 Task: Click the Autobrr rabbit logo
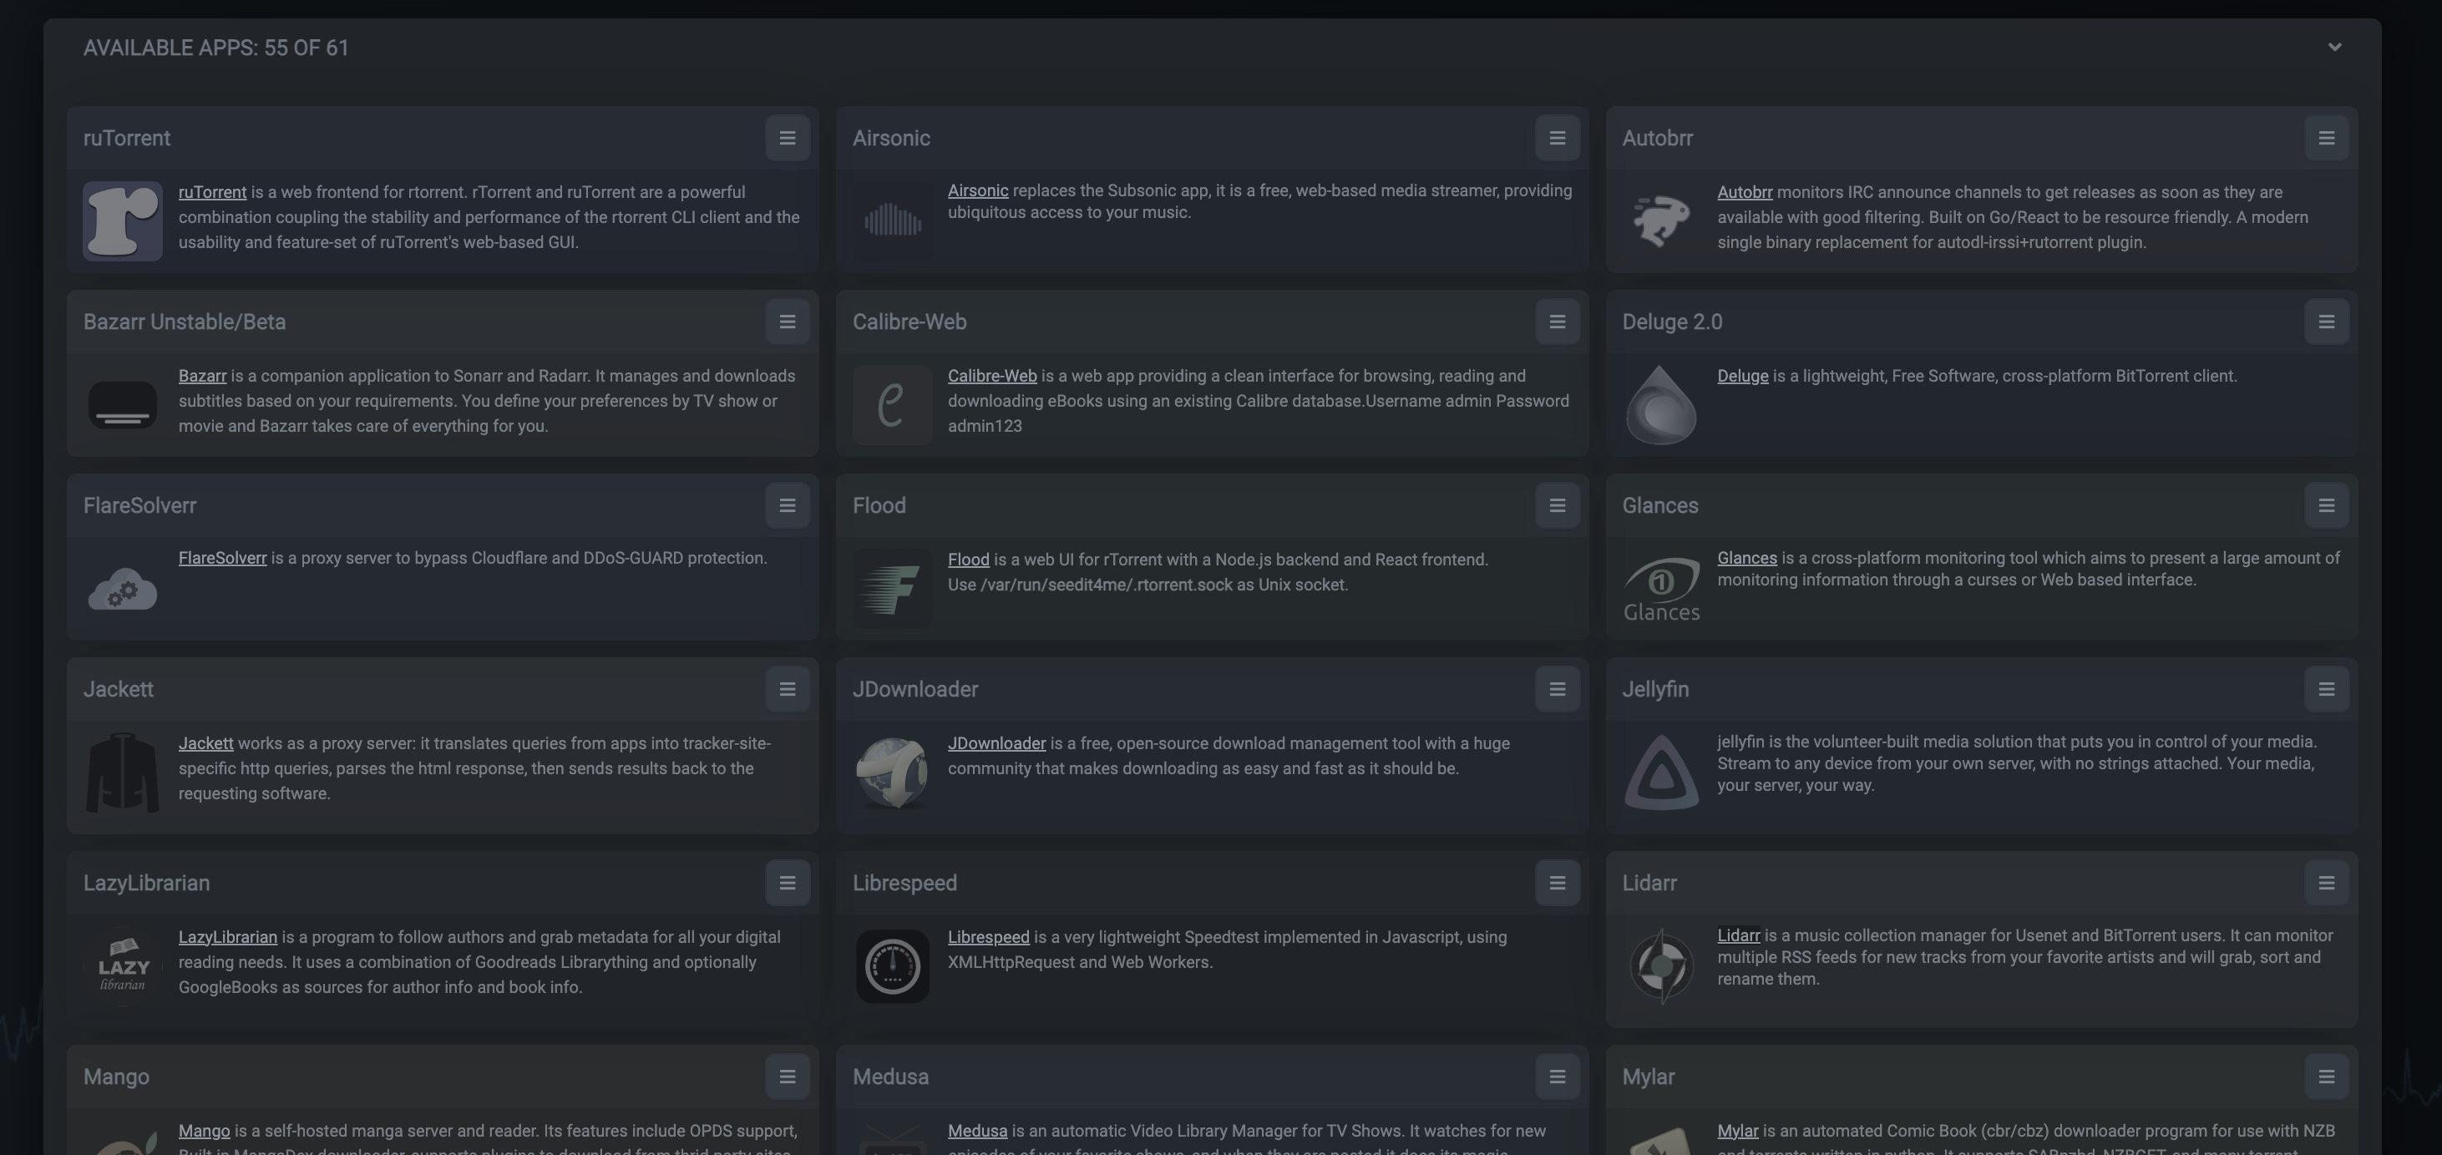(1662, 221)
